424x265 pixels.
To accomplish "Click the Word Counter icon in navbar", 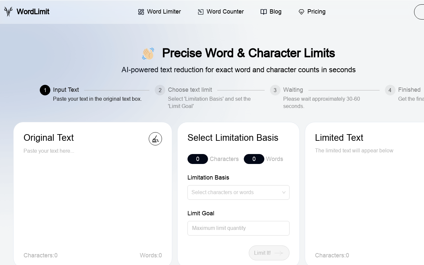I will pyautogui.click(x=201, y=12).
